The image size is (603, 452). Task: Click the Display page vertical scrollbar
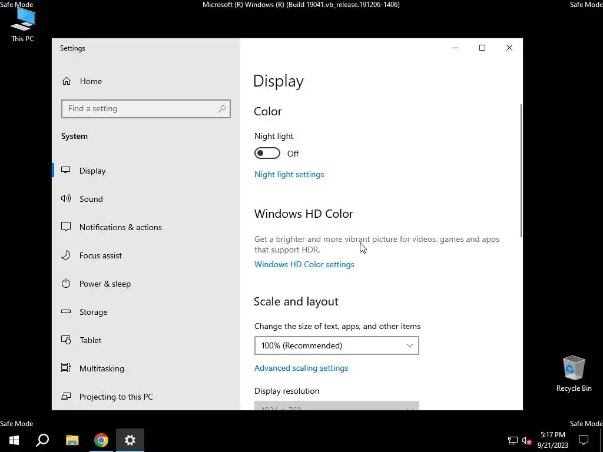[521, 171]
